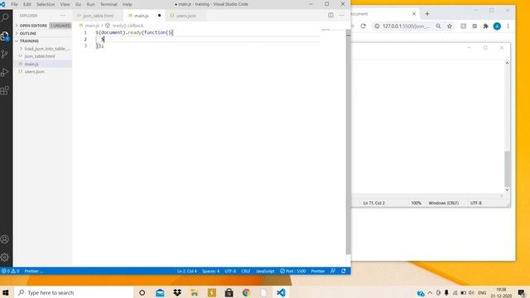Click the Chrome reload button

coord(363,26)
